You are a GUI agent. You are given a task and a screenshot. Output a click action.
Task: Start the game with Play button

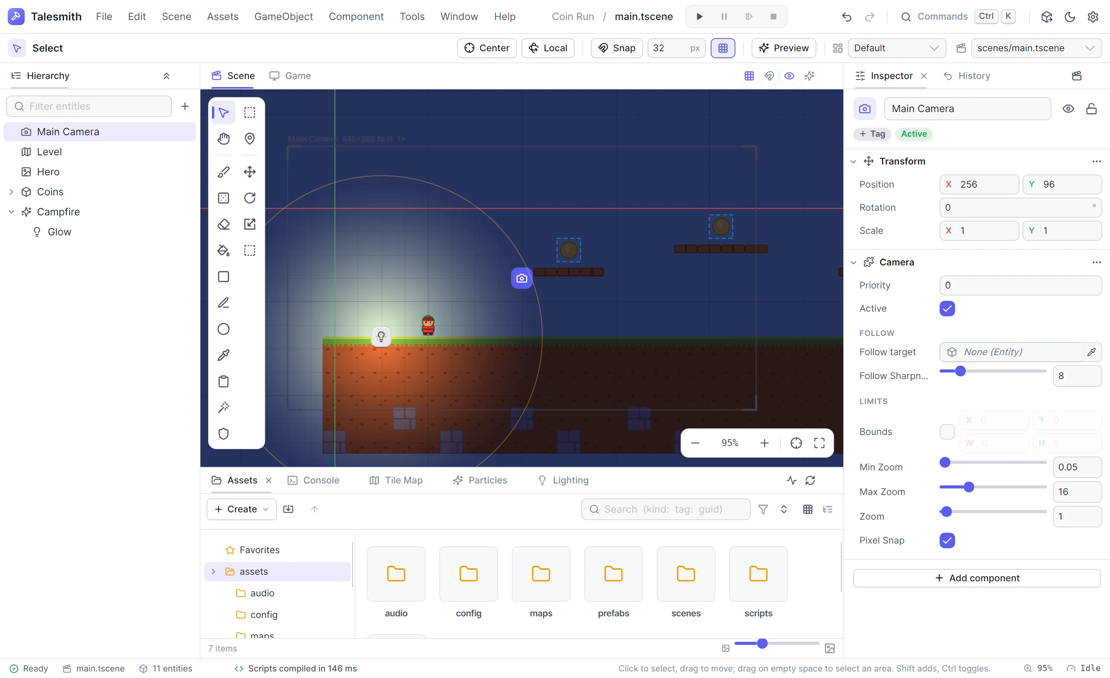(x=699, y=17)
